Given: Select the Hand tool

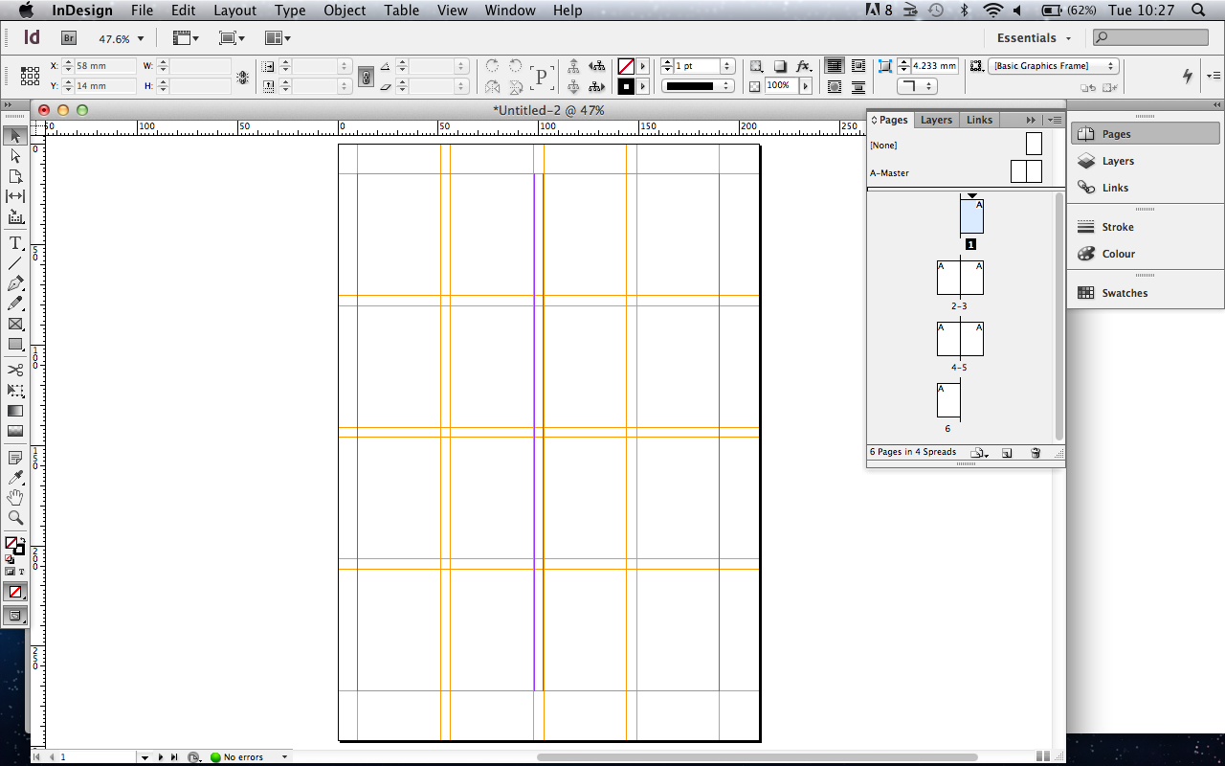Looking at the screenshot, I should point(14,497).
